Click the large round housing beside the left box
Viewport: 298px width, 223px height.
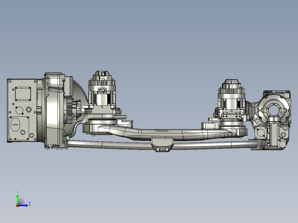click(54, 110)
